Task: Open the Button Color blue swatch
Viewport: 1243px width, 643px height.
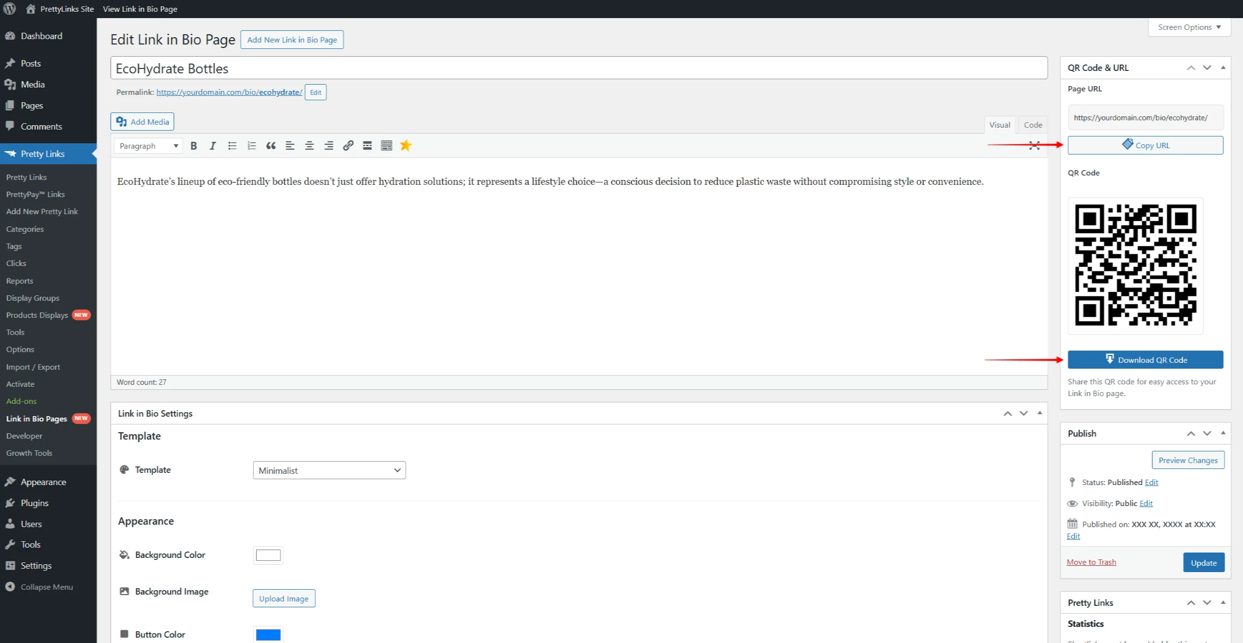Action: (x=268, y=634)
